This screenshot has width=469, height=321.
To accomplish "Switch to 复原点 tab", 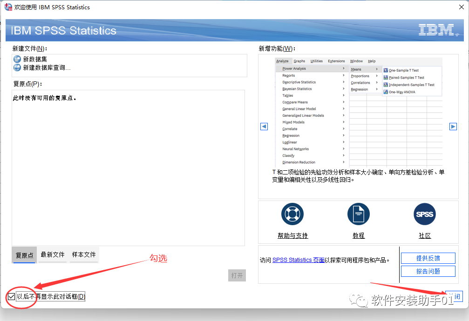I will [24, 255].
